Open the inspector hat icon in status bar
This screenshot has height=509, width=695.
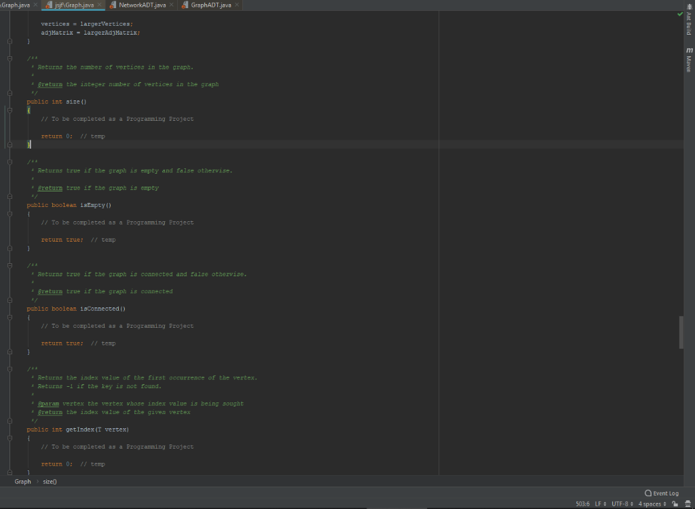(688, 504)
